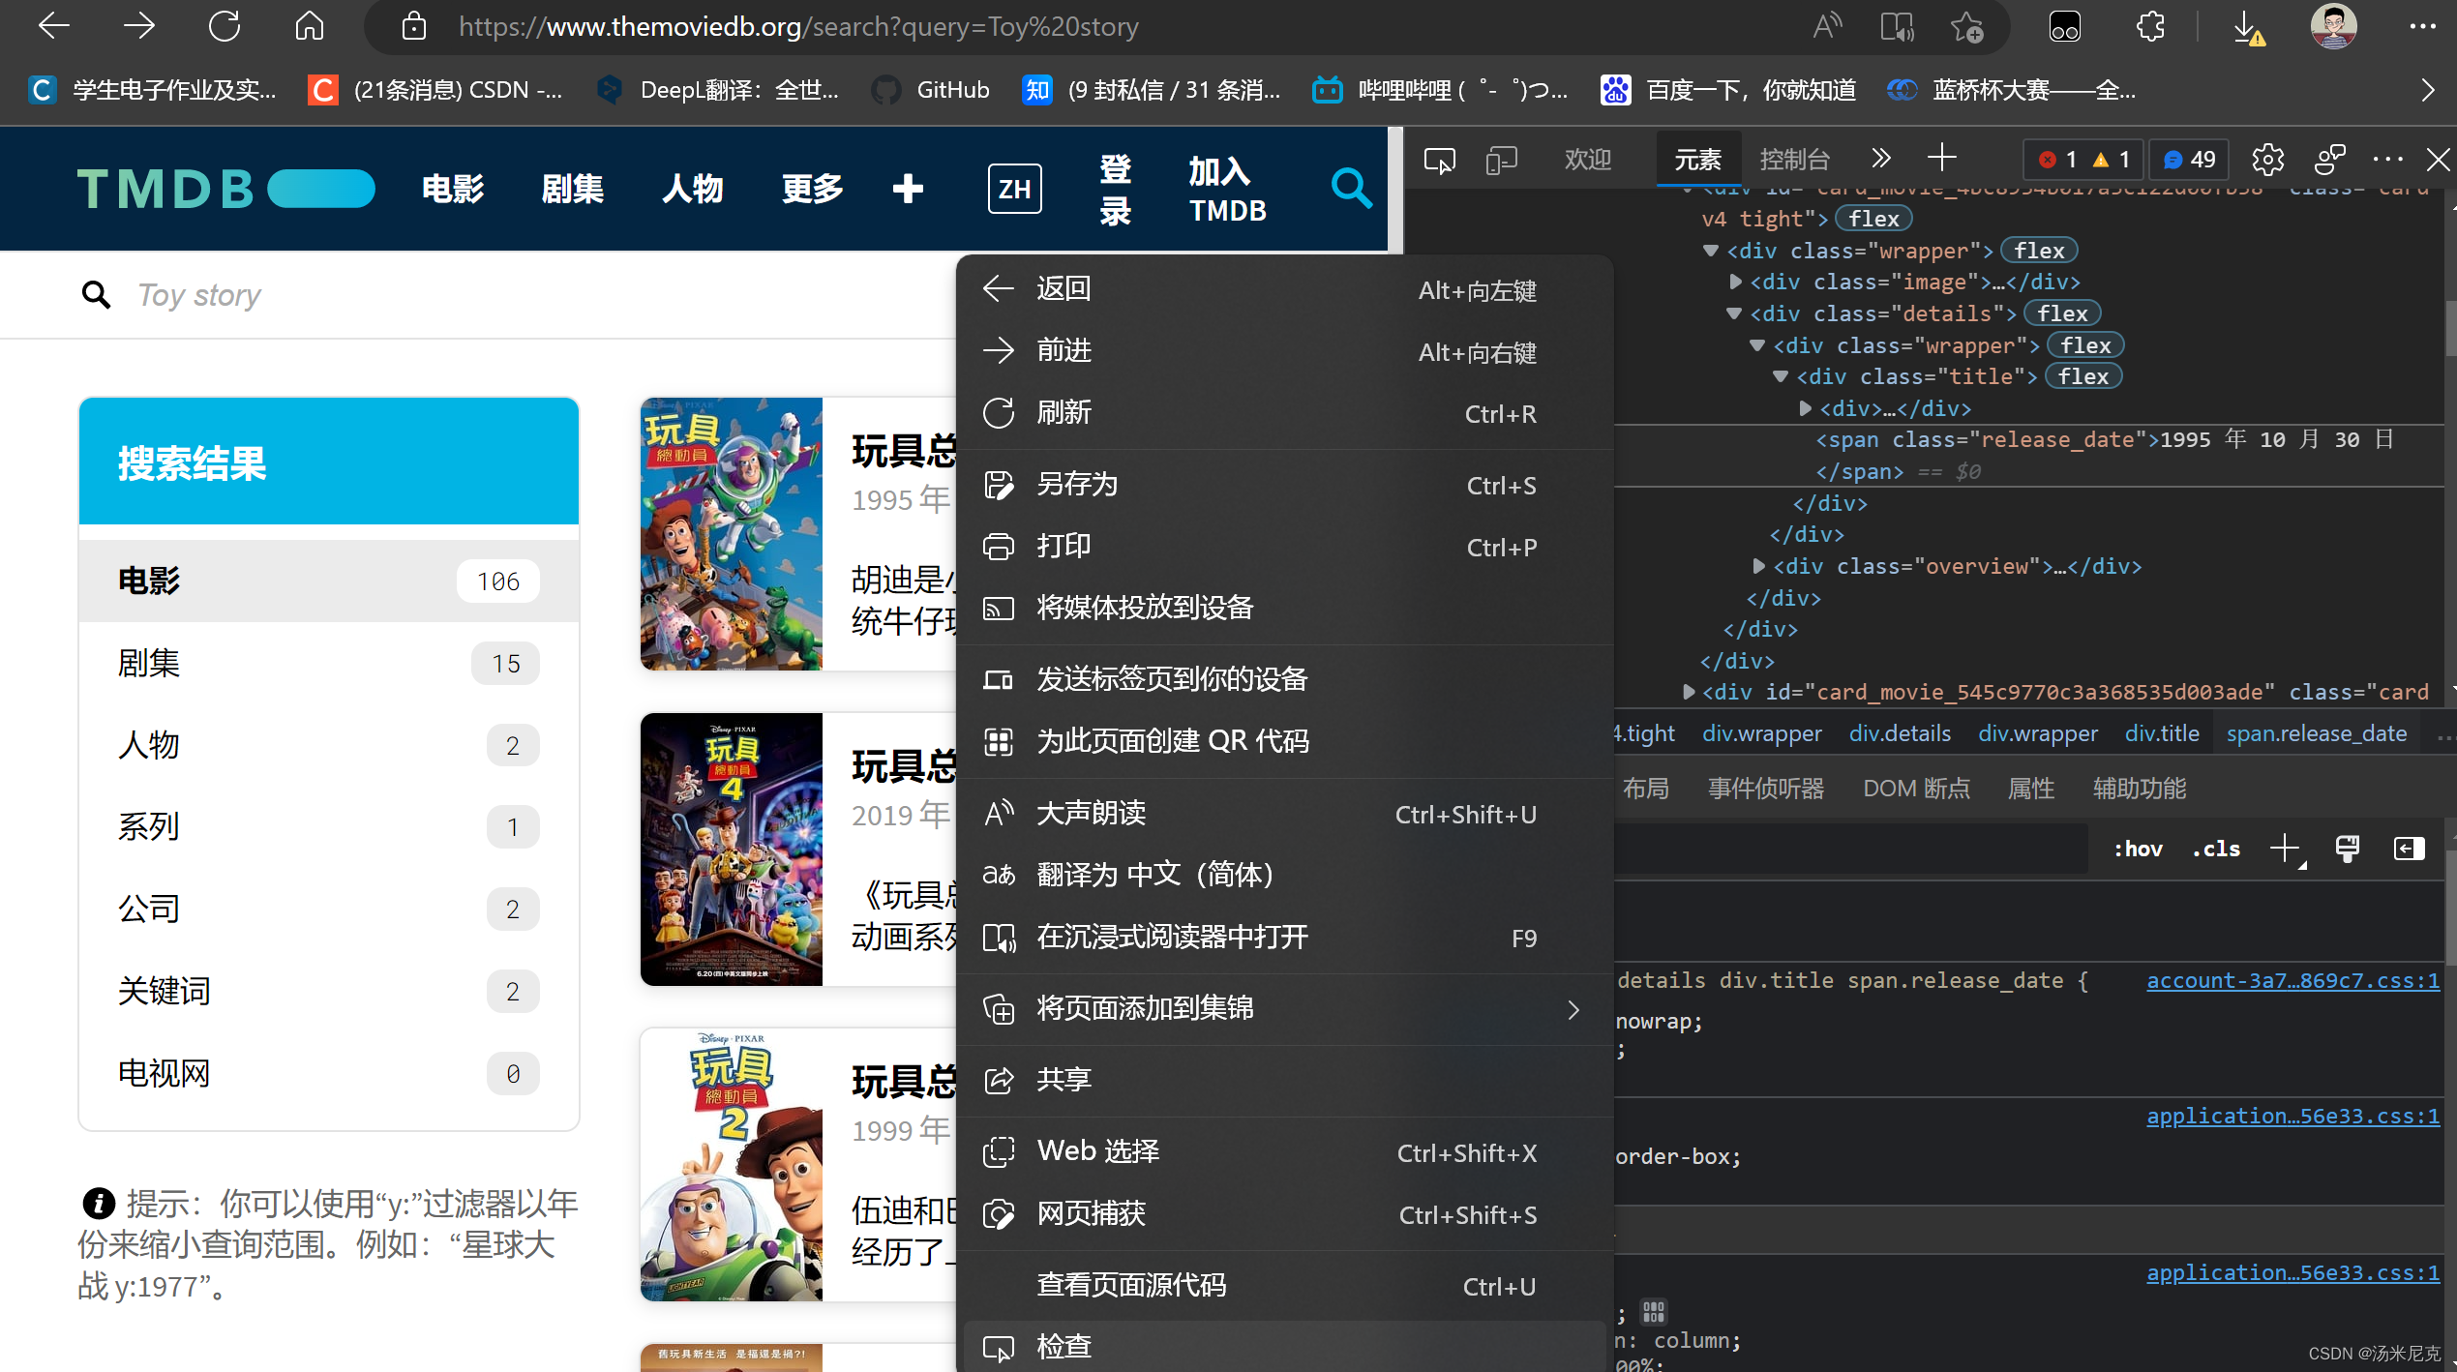
Task: Filter results by 剧集 category
Action: click(328, 663)
